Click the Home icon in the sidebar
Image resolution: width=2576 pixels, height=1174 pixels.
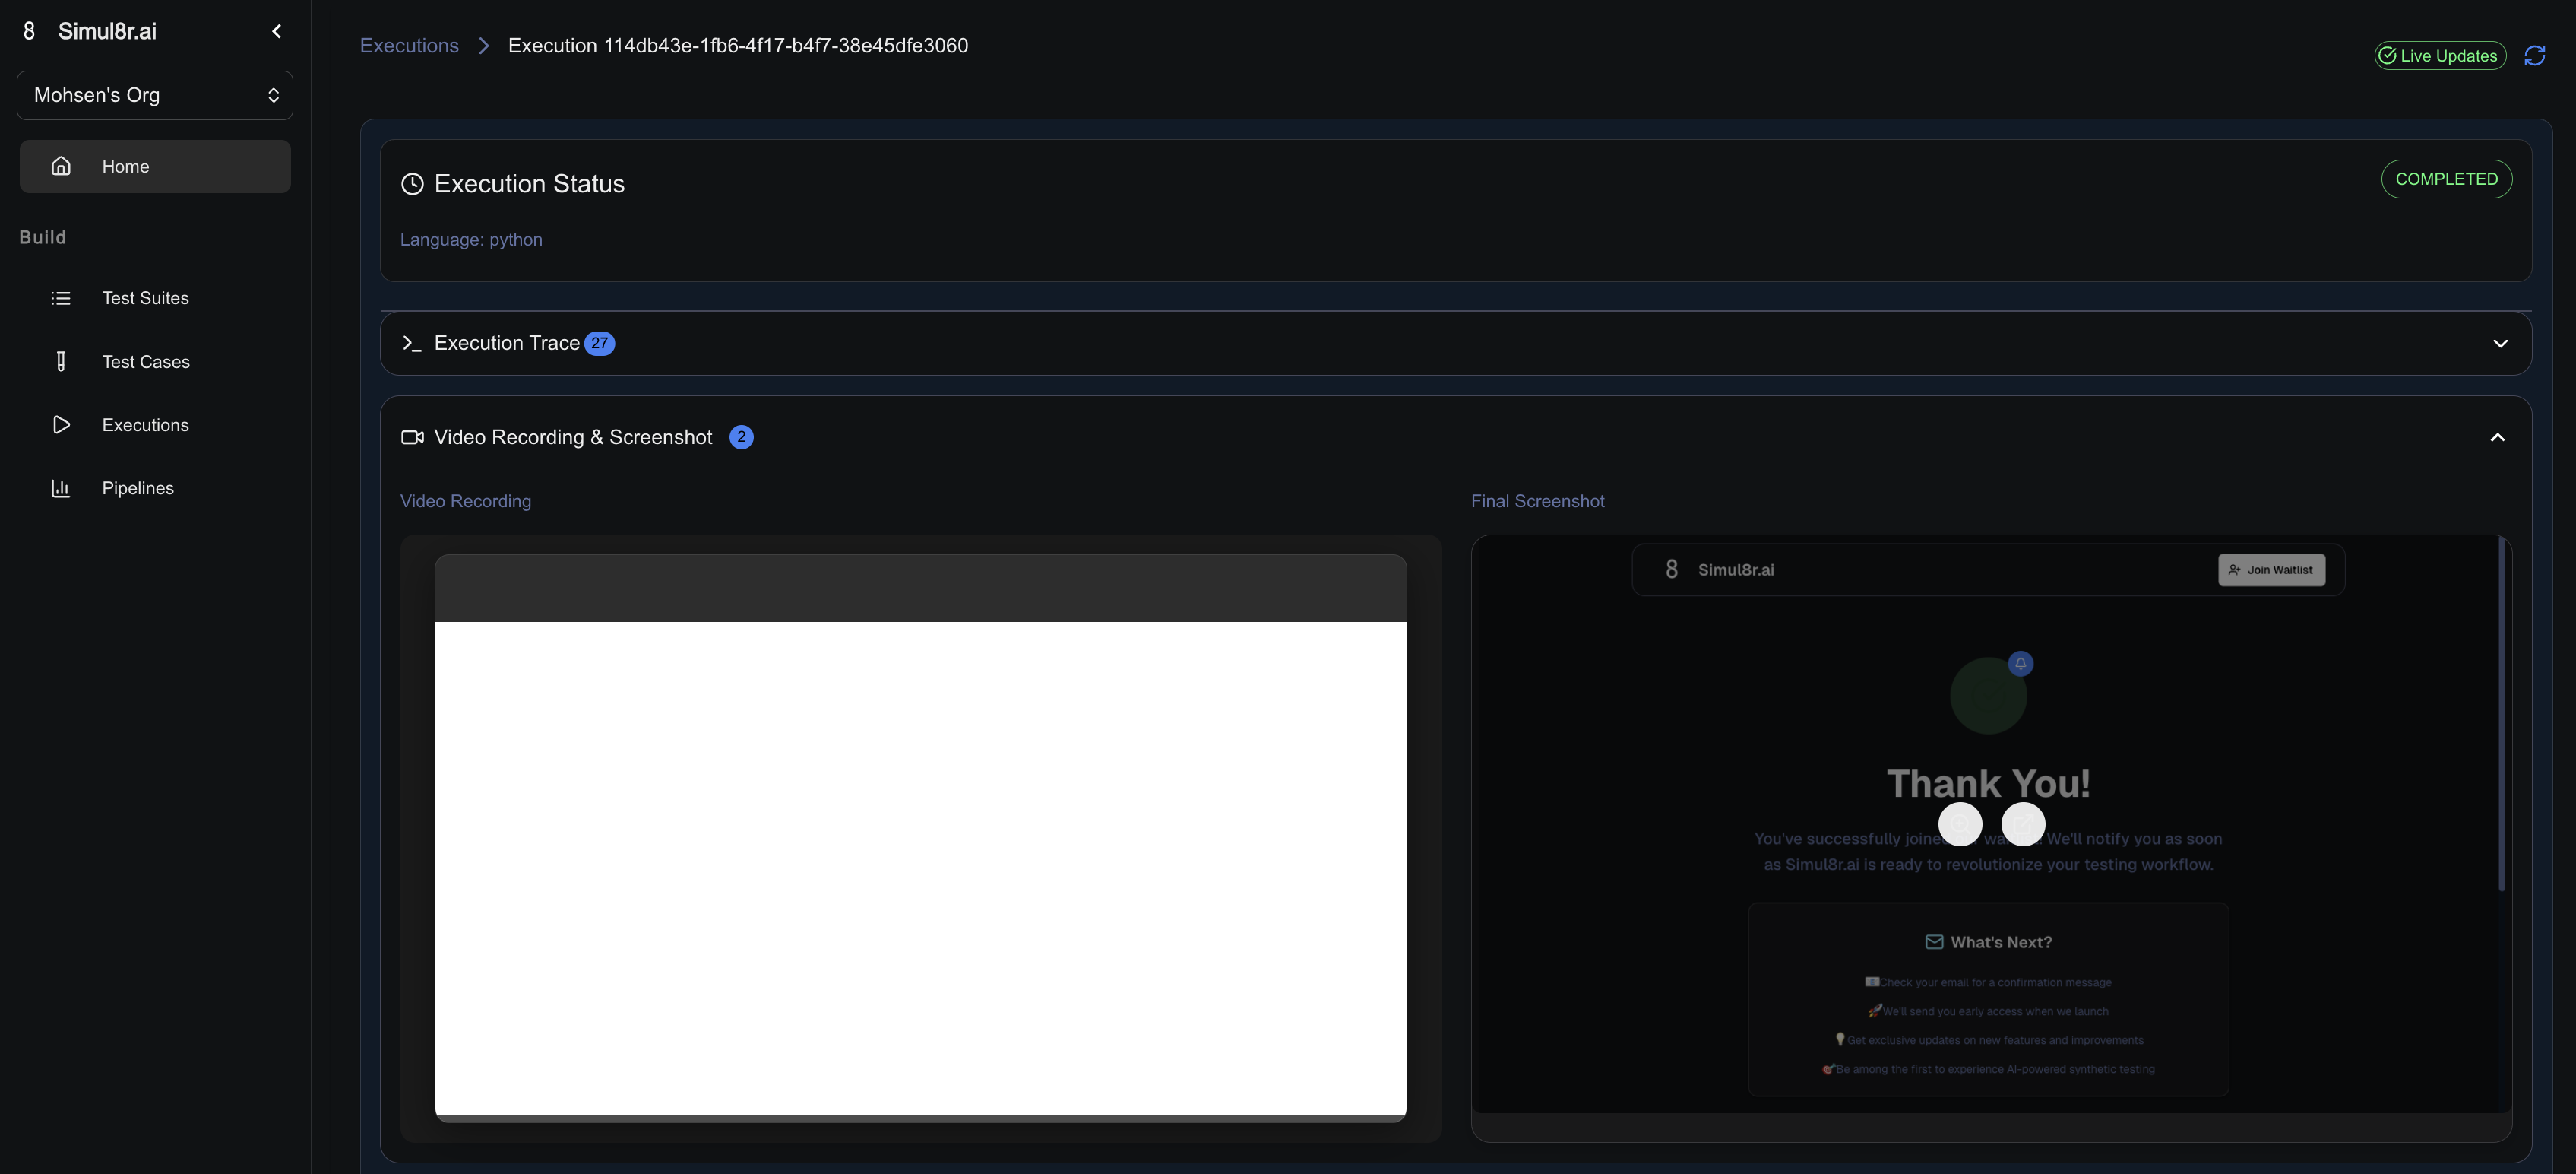tap(61, 167)
